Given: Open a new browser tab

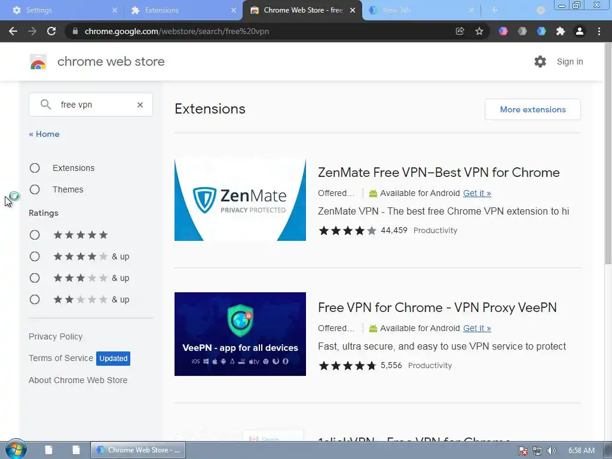Looking at the screenshot, I should point(494,10).
